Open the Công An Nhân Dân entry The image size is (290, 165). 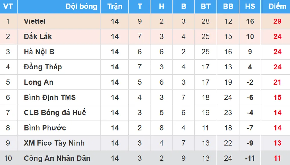[57, 158]
